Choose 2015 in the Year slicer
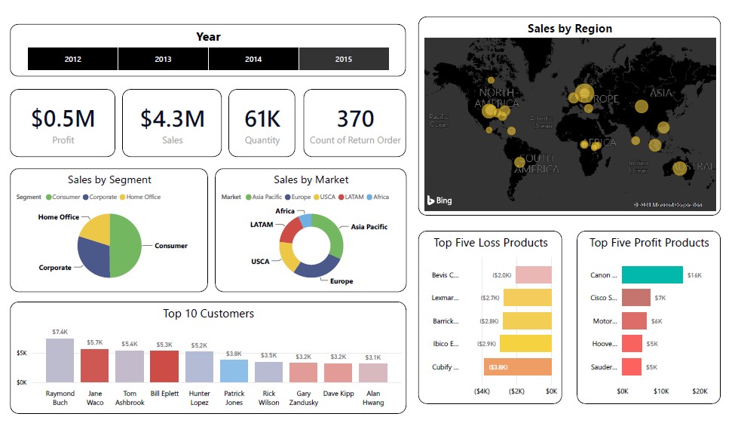This screenshot has height=426, width=735. pos(344,59)
